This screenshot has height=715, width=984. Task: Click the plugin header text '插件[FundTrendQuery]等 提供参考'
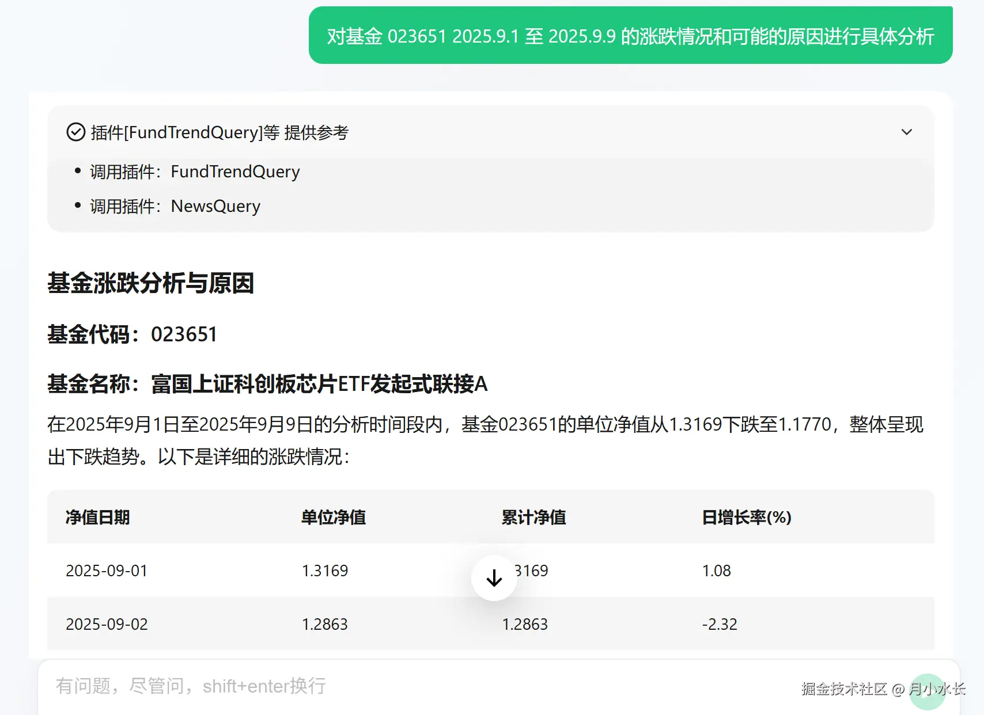point(219,132)
